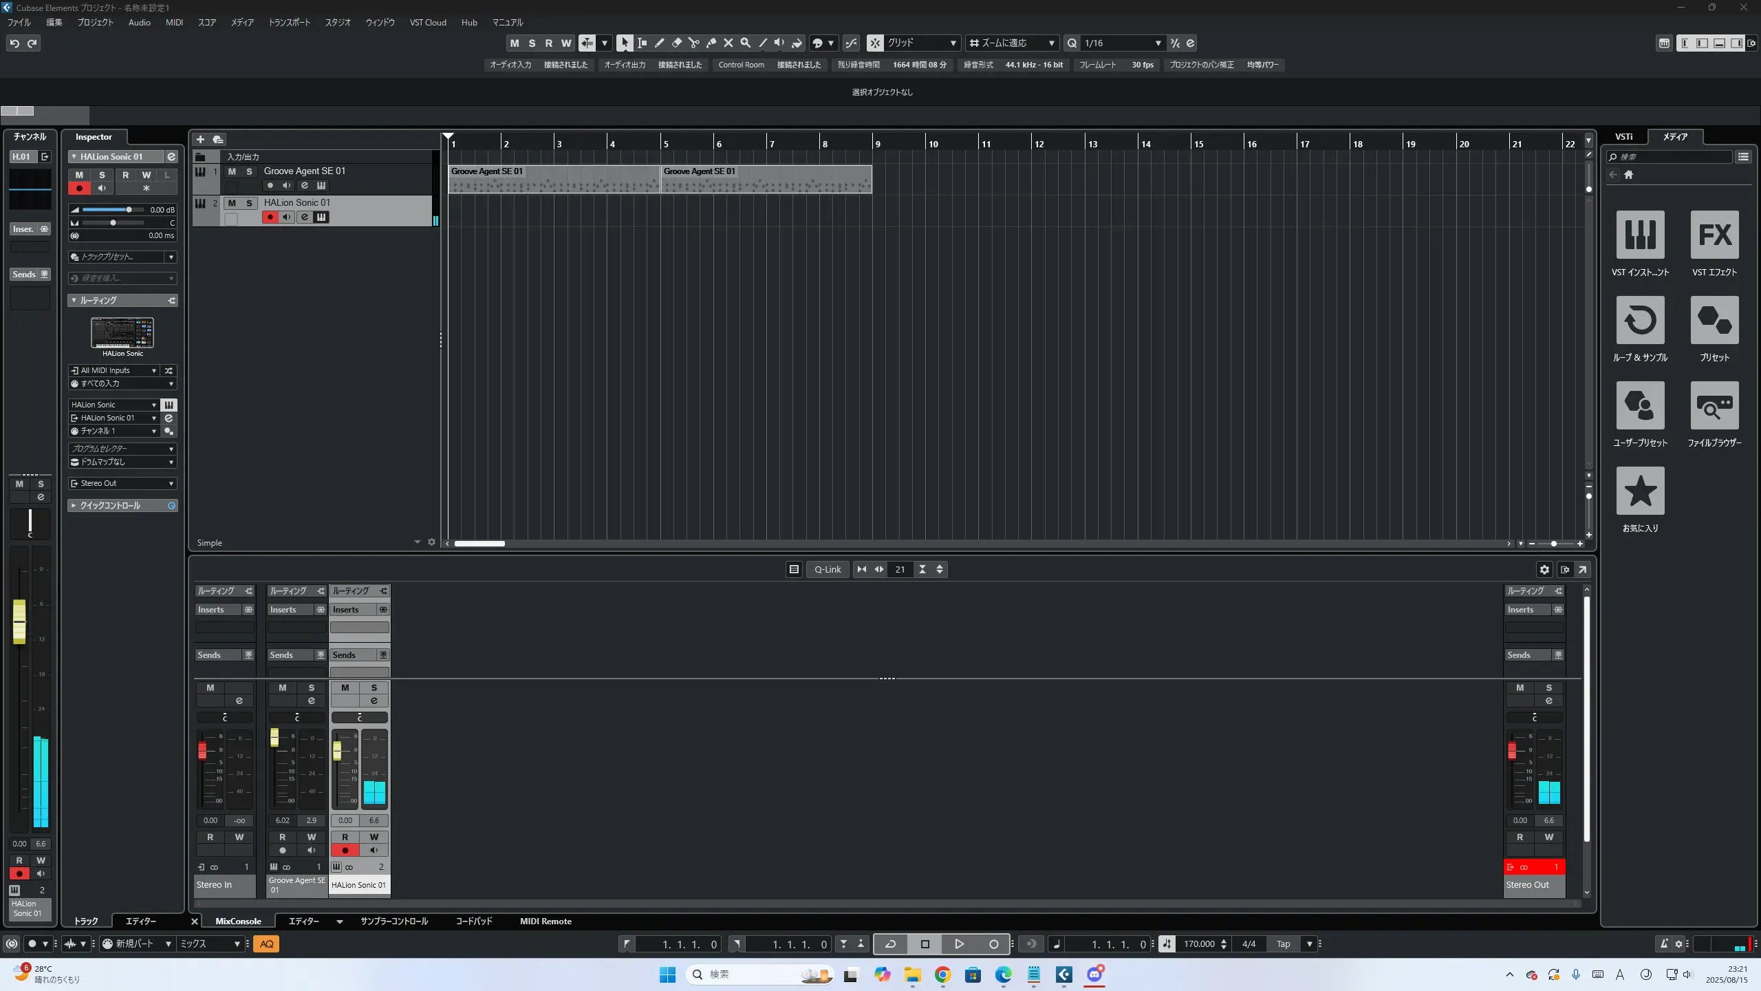The image size is (1761, 991).
Task: Adjust the inspector volume slider
Action: point(129,210)
